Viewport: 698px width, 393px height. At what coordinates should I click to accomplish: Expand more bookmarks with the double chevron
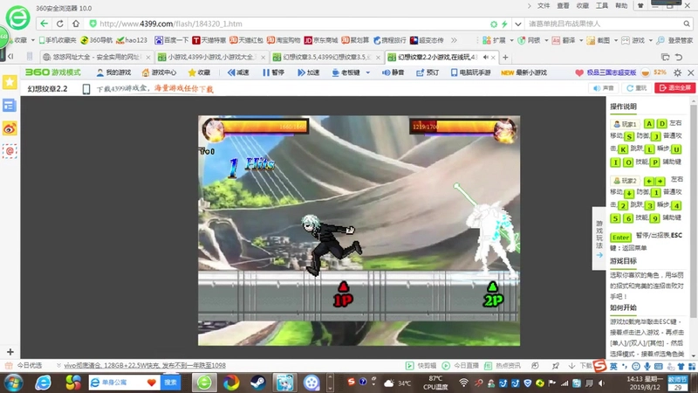(454, 40)
